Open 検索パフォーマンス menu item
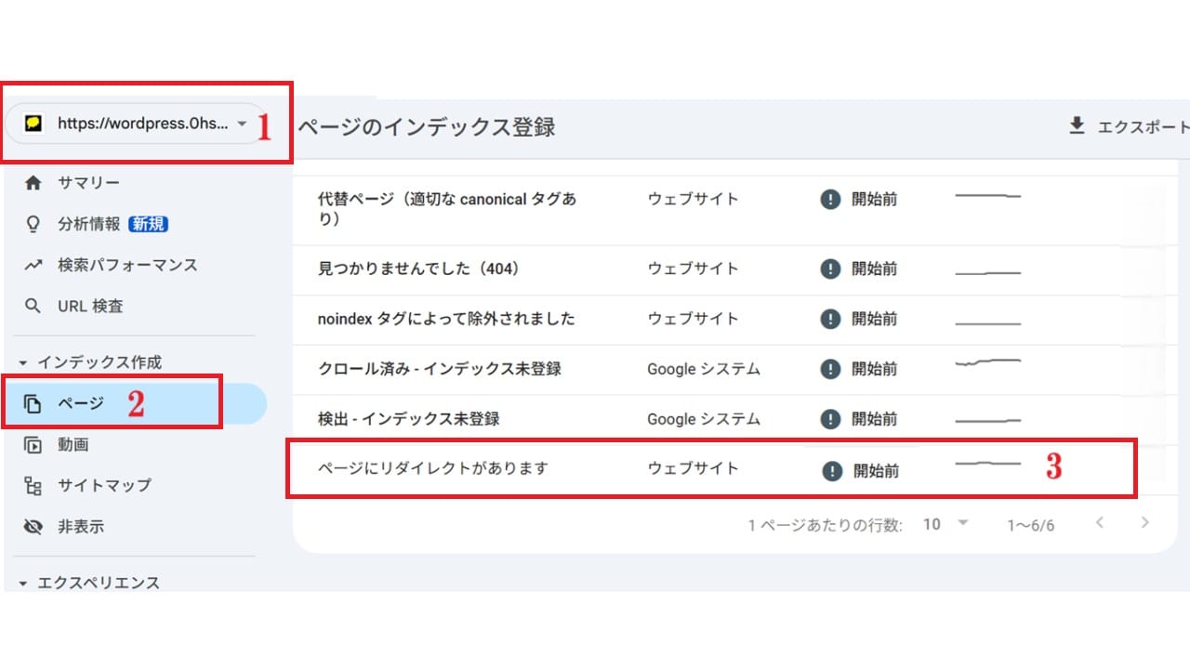Image resolution: width=1190 pixels, height=669 pixels. click(127, 265)
